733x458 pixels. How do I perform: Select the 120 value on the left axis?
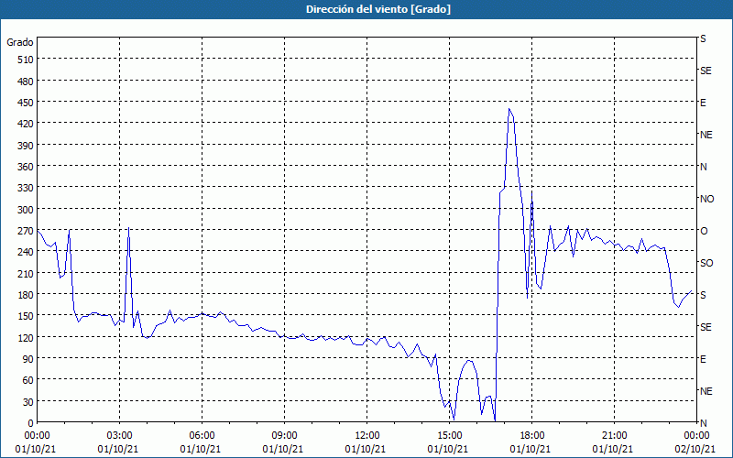click(26, 337)
